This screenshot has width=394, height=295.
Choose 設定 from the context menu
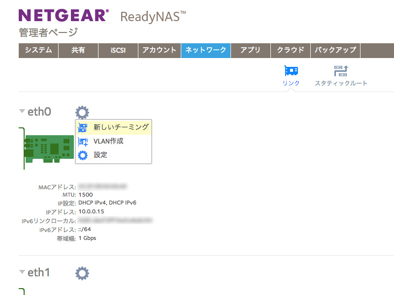[100, 155]
